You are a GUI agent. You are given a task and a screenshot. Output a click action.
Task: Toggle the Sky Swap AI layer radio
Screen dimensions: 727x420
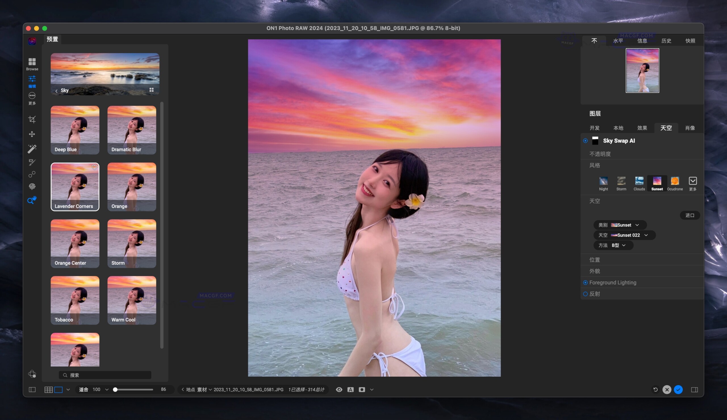[x=585, y=141]
